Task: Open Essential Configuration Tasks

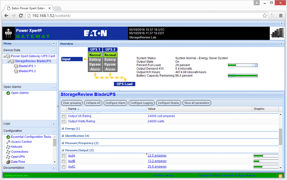Action: [31, 137]
